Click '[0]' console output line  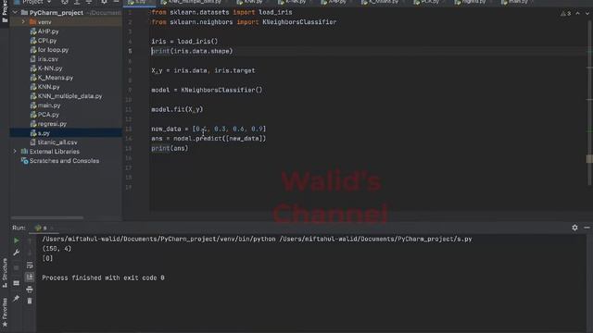(x=47, y=258)
